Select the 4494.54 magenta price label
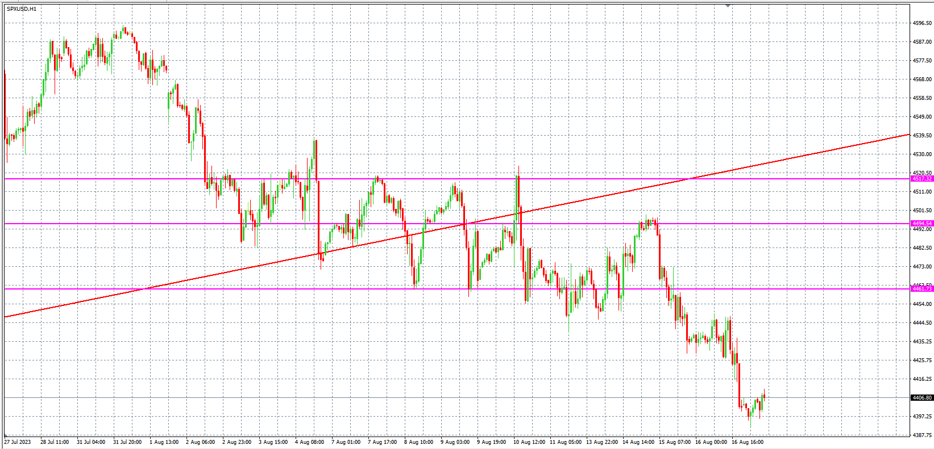This screenshot has height=449, width=934. point(921,224)
